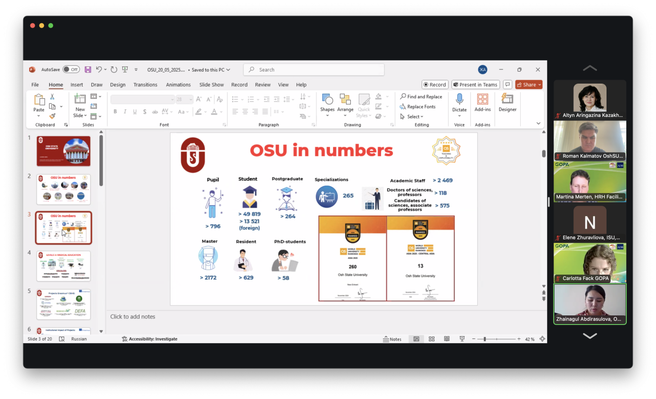Screen dimensions: 656x399
Task: Click Present in Teams button
Action: pos(475,85)
